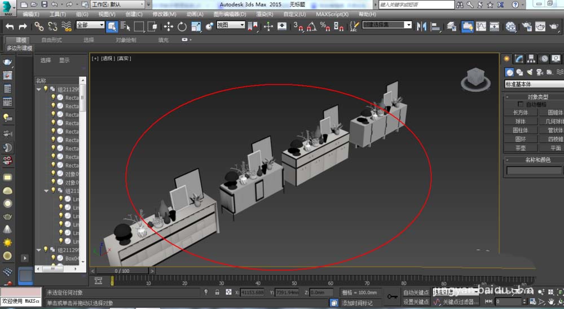This screenshot has width=564, height=309.
Task: Click the Select by Name icon
Action: coord(125,27)
